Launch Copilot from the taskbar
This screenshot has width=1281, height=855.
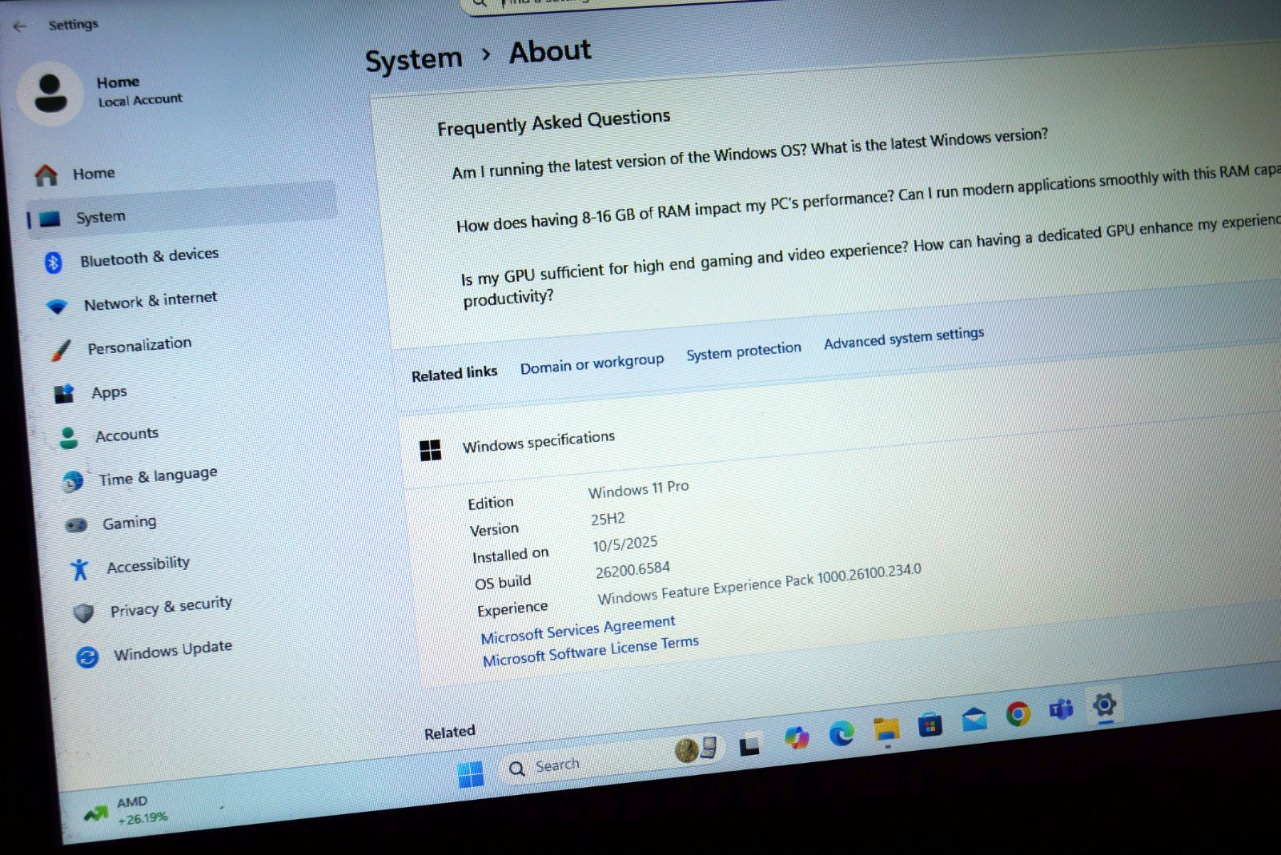(797, 737)
